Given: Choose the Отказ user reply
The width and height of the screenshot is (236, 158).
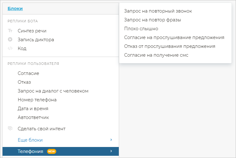Looking at the screenshot, I should (24, 82).
